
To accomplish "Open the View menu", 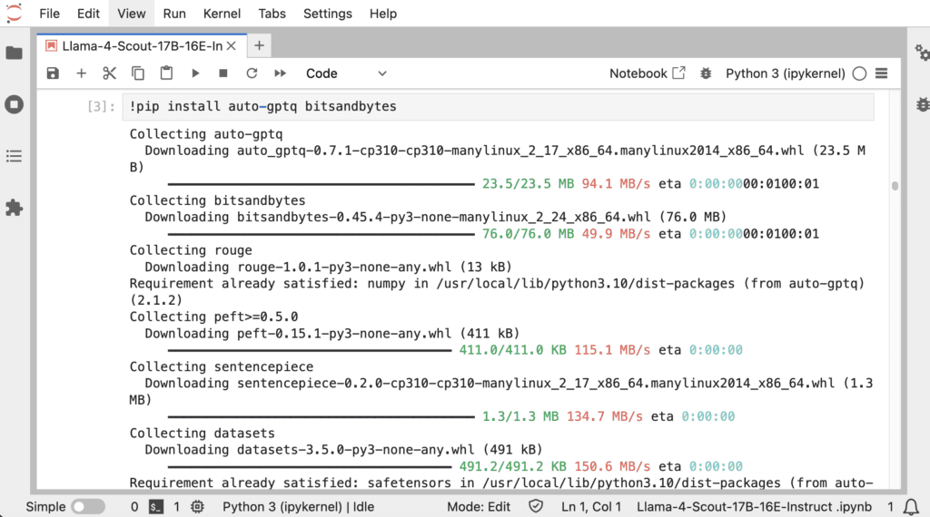I will (x=131, y=14).
